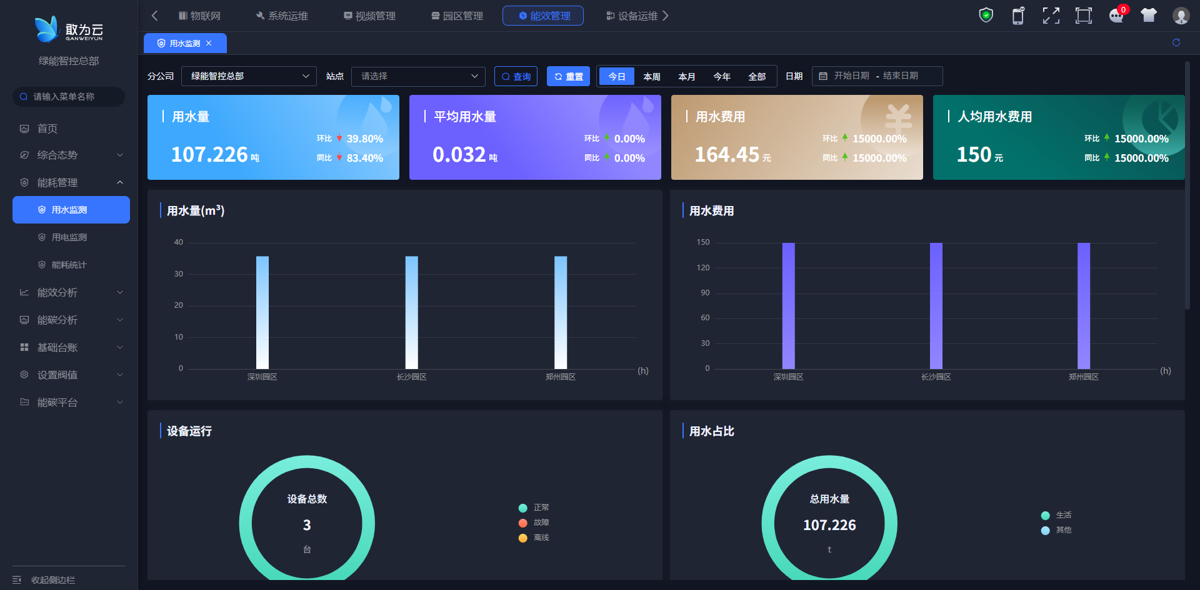Click the 用水量 summary card

tap(273, 137)
